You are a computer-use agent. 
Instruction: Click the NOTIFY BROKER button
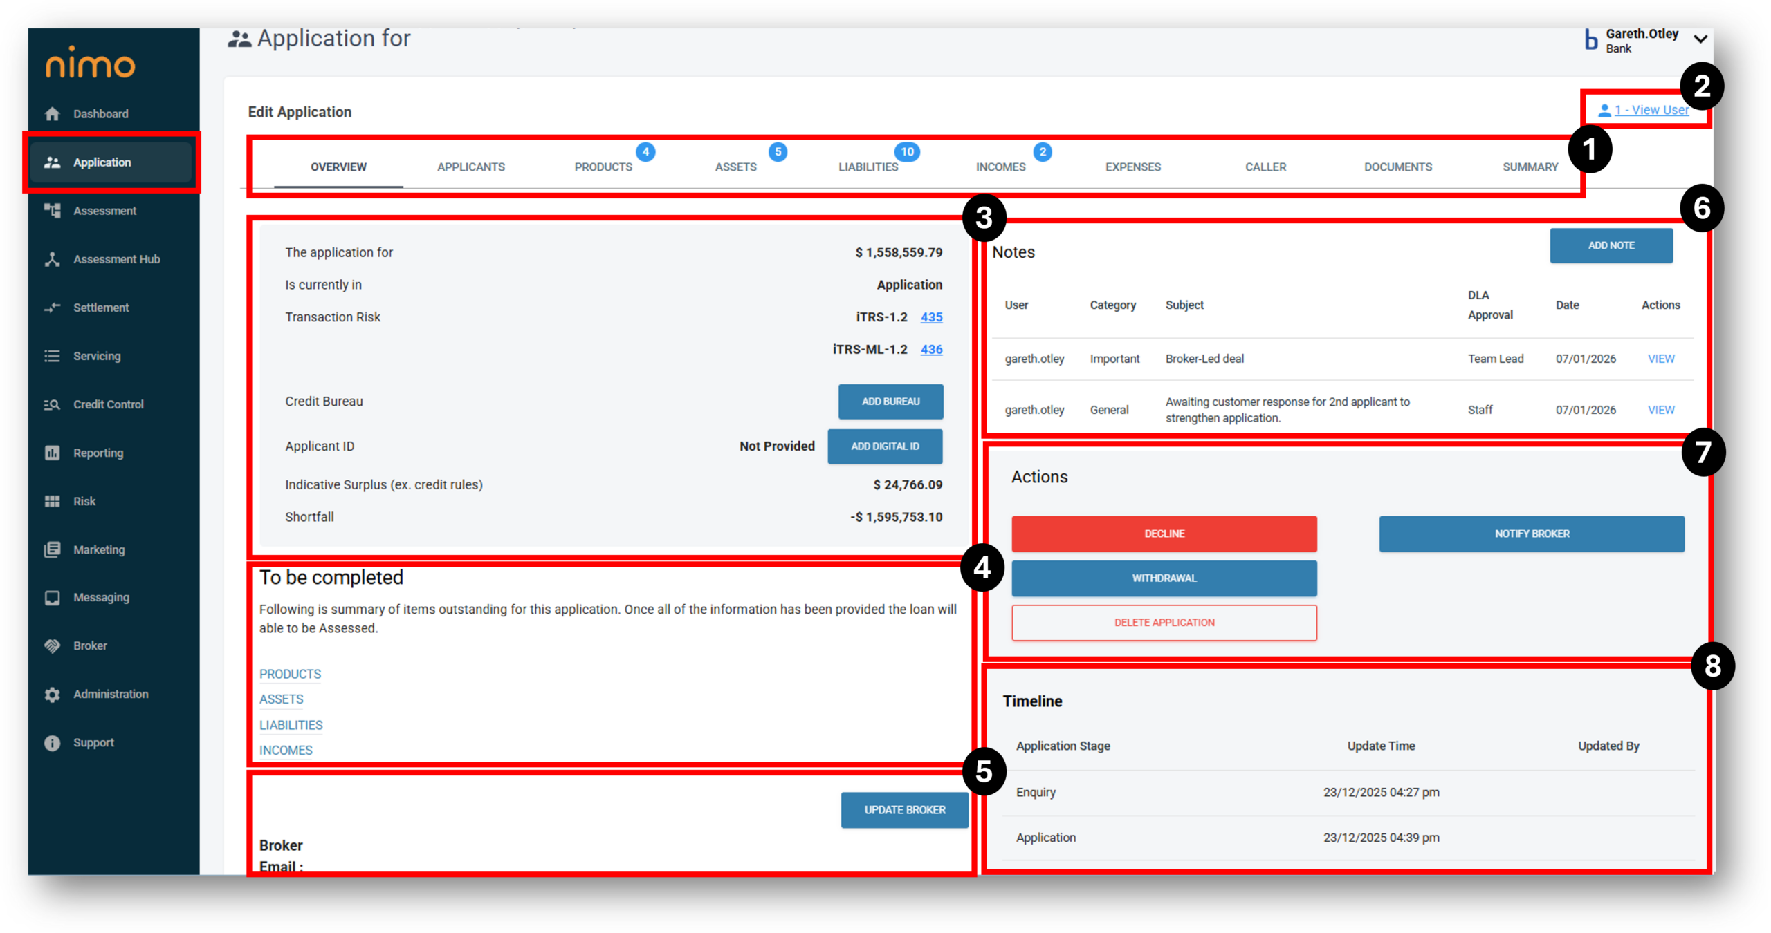[x=1531, y=534]
